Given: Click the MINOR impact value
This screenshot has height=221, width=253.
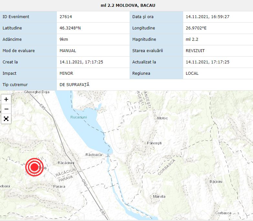Looking at the screenshot, I should (66, 73).
